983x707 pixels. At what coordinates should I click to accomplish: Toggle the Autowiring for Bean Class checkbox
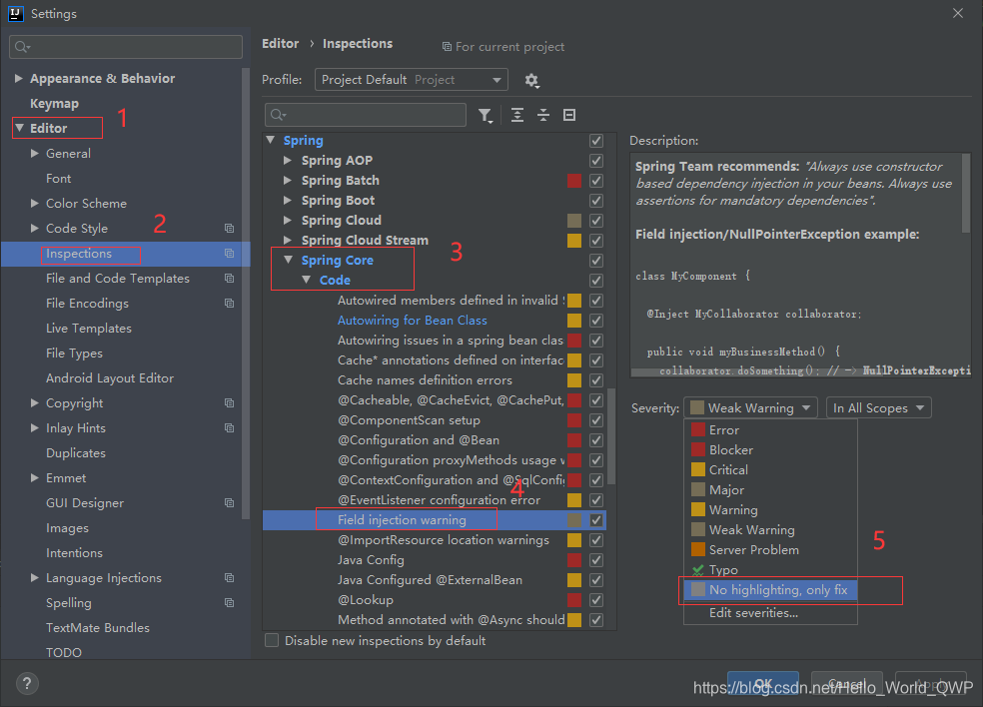(596, 321)
